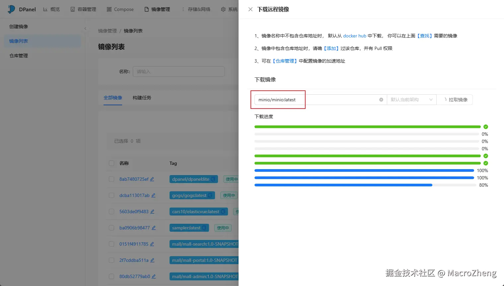Open image 8ab7480725ef details
The height and width of the screenshot is (286, 504).
[134, 179]
